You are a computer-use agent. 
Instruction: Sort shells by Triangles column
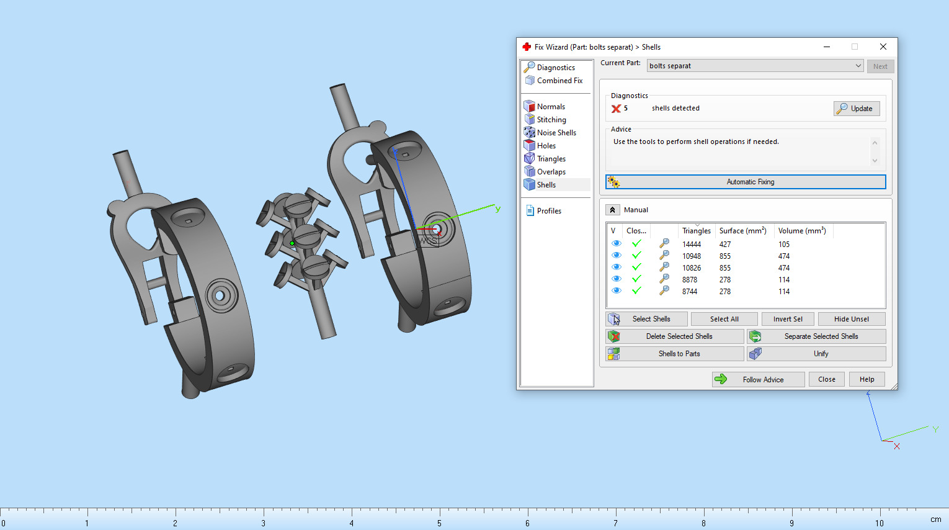[x=697, y=230]
